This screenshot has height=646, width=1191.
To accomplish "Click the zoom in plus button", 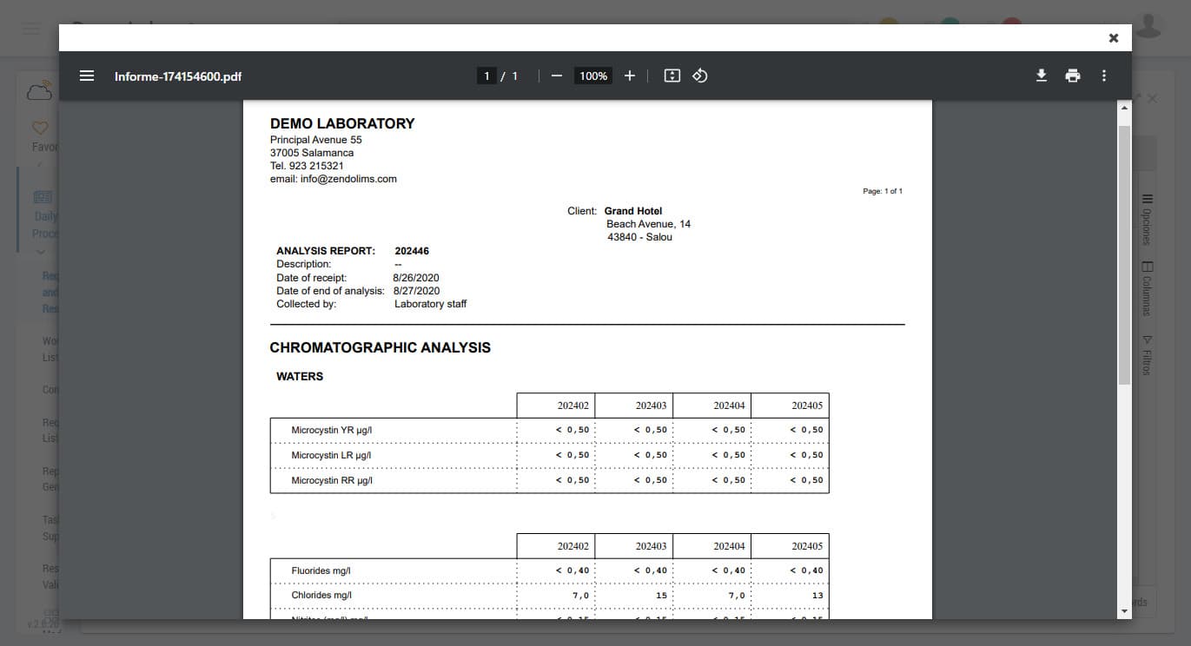I will [x=630, y=76].
